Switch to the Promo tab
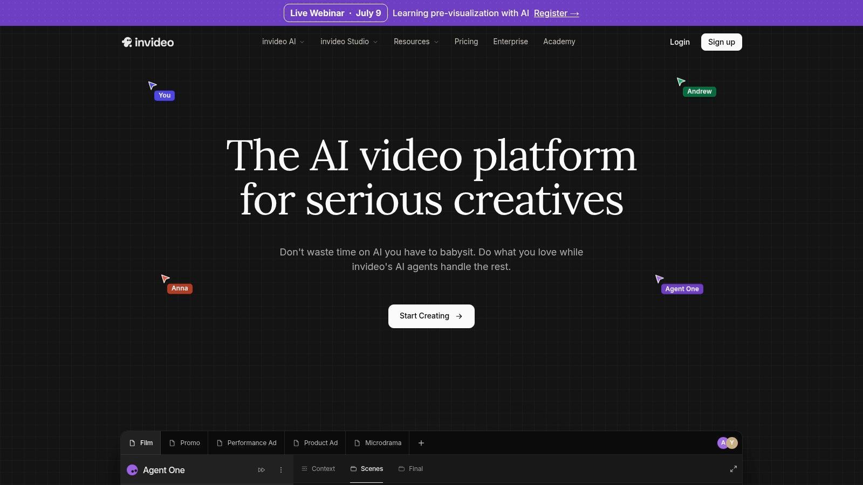The width and height of the screenshot is (863, 485). pyautogui.click(x=184, y=443)
